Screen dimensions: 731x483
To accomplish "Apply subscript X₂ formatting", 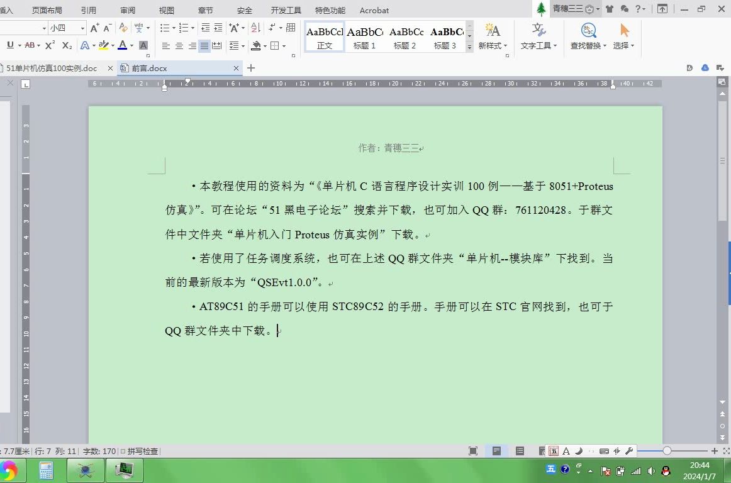I will pyautogui.click(x=67, y=45).
